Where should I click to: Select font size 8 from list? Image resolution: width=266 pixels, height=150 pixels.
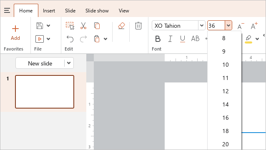(x=224, y=38)
